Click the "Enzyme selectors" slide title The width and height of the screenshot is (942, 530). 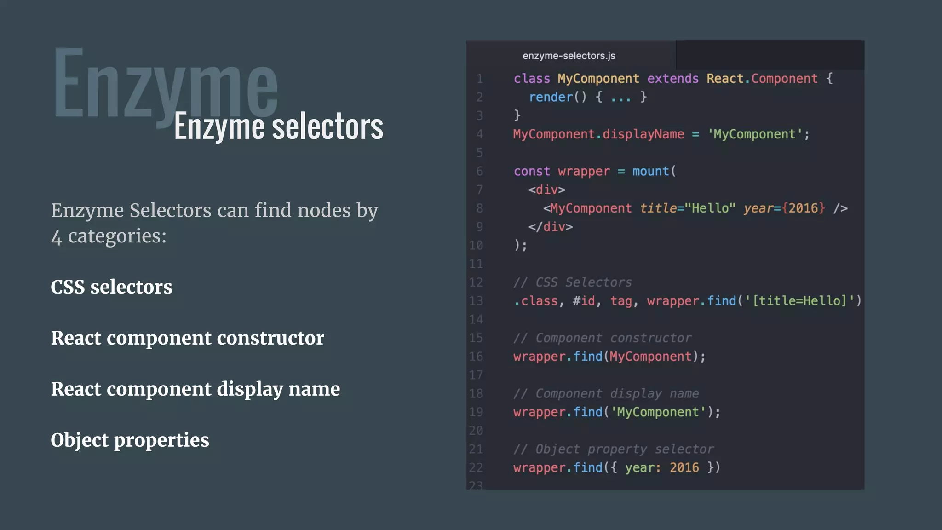click(x=278, y=126)
